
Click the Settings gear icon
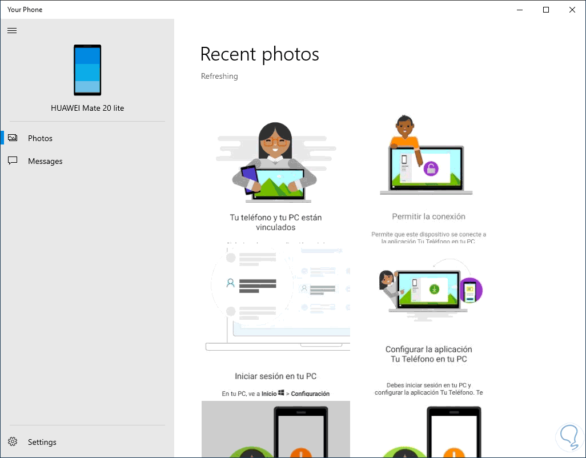[x=13, y=441]
